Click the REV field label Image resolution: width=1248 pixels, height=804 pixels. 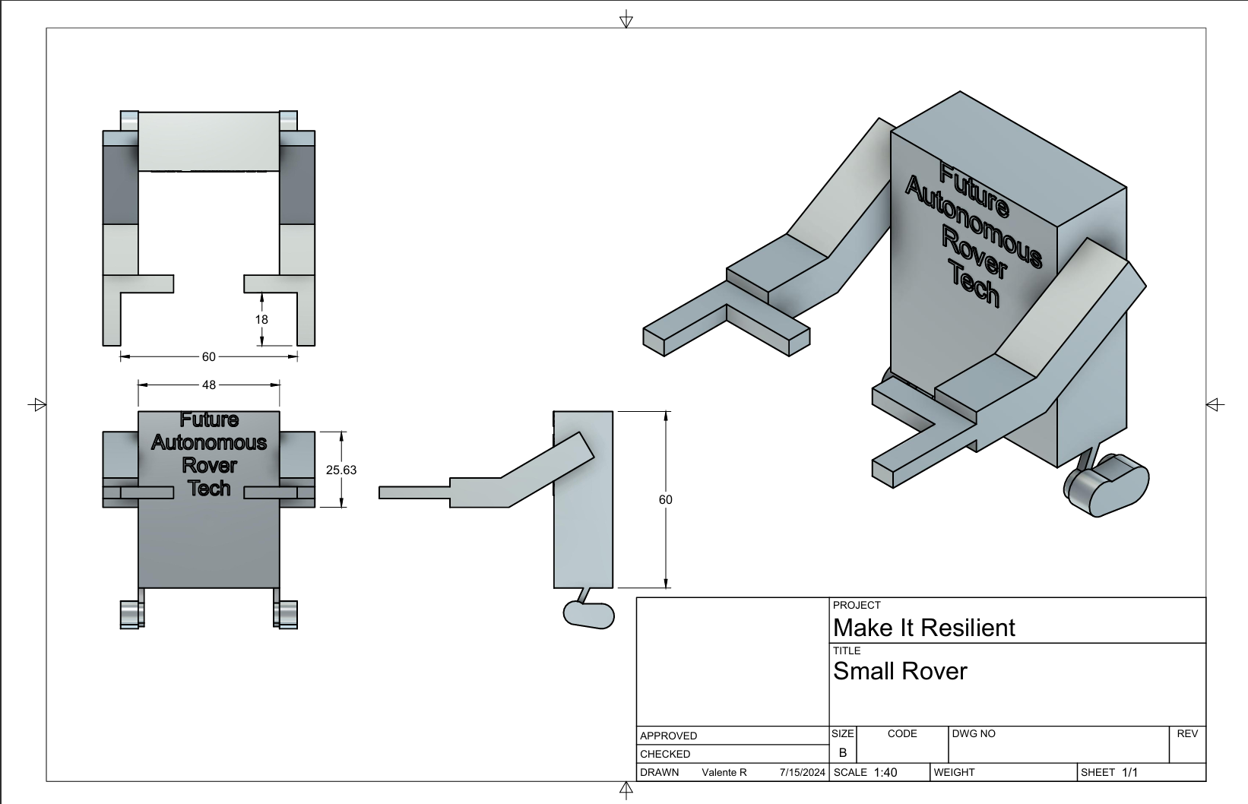pos(1187,733)
